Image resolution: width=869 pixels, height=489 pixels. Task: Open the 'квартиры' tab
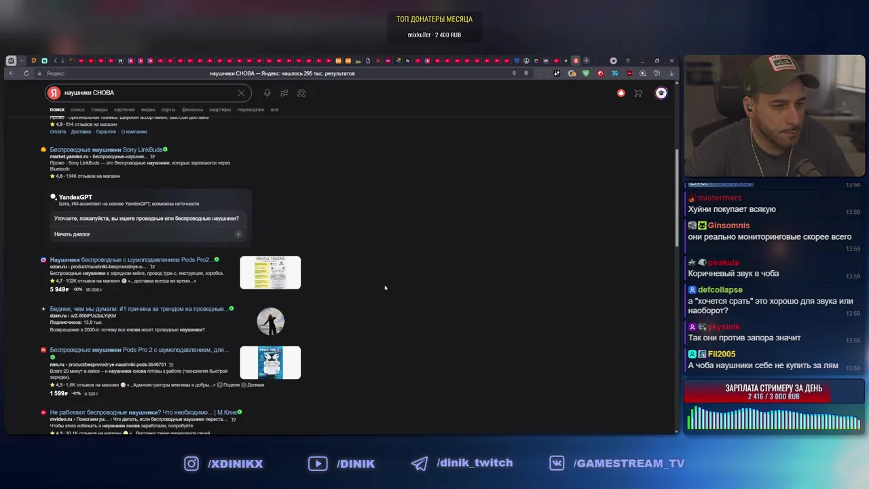point(220,109)
